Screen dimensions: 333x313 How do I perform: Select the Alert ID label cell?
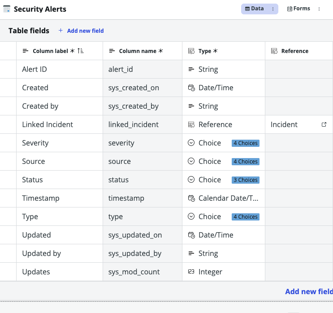60,69
